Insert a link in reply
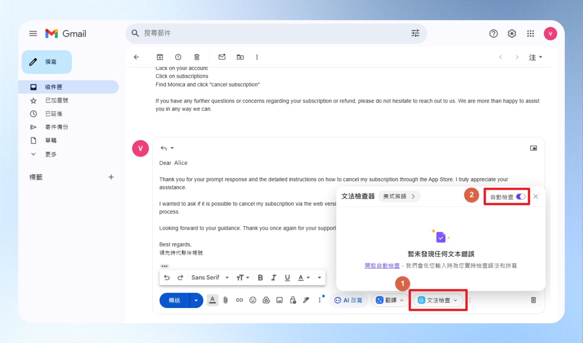The height and width of the screenshot is (343, 583). point(239,300)
